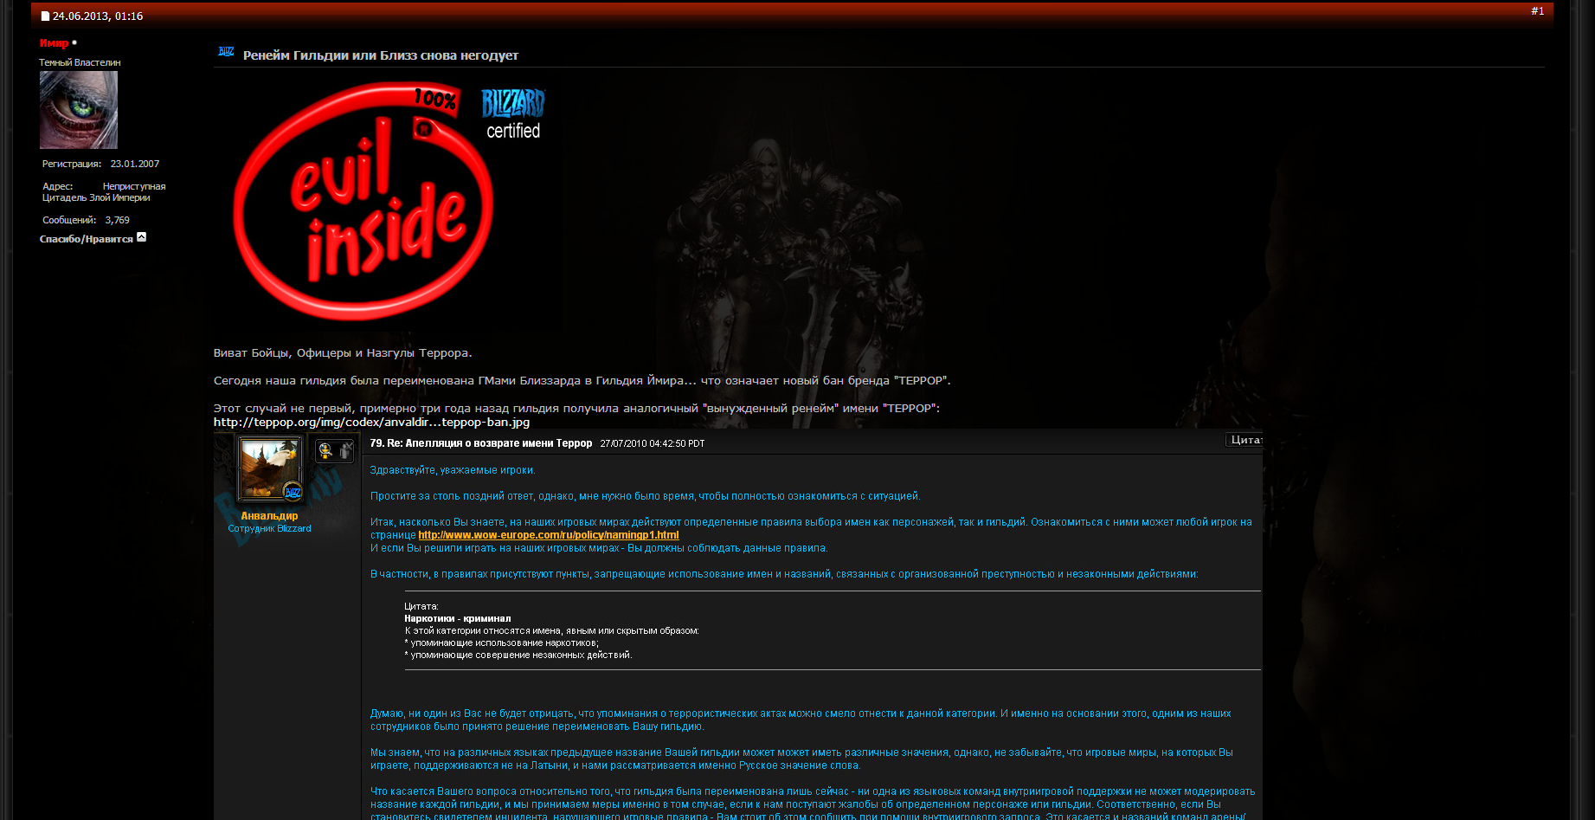Image resolution: width=1595 pixels, height=820 pixels.
Task: Click the Цитата quote button in the embedded post
Action: pyautogui.click(x=1244, y=440)
